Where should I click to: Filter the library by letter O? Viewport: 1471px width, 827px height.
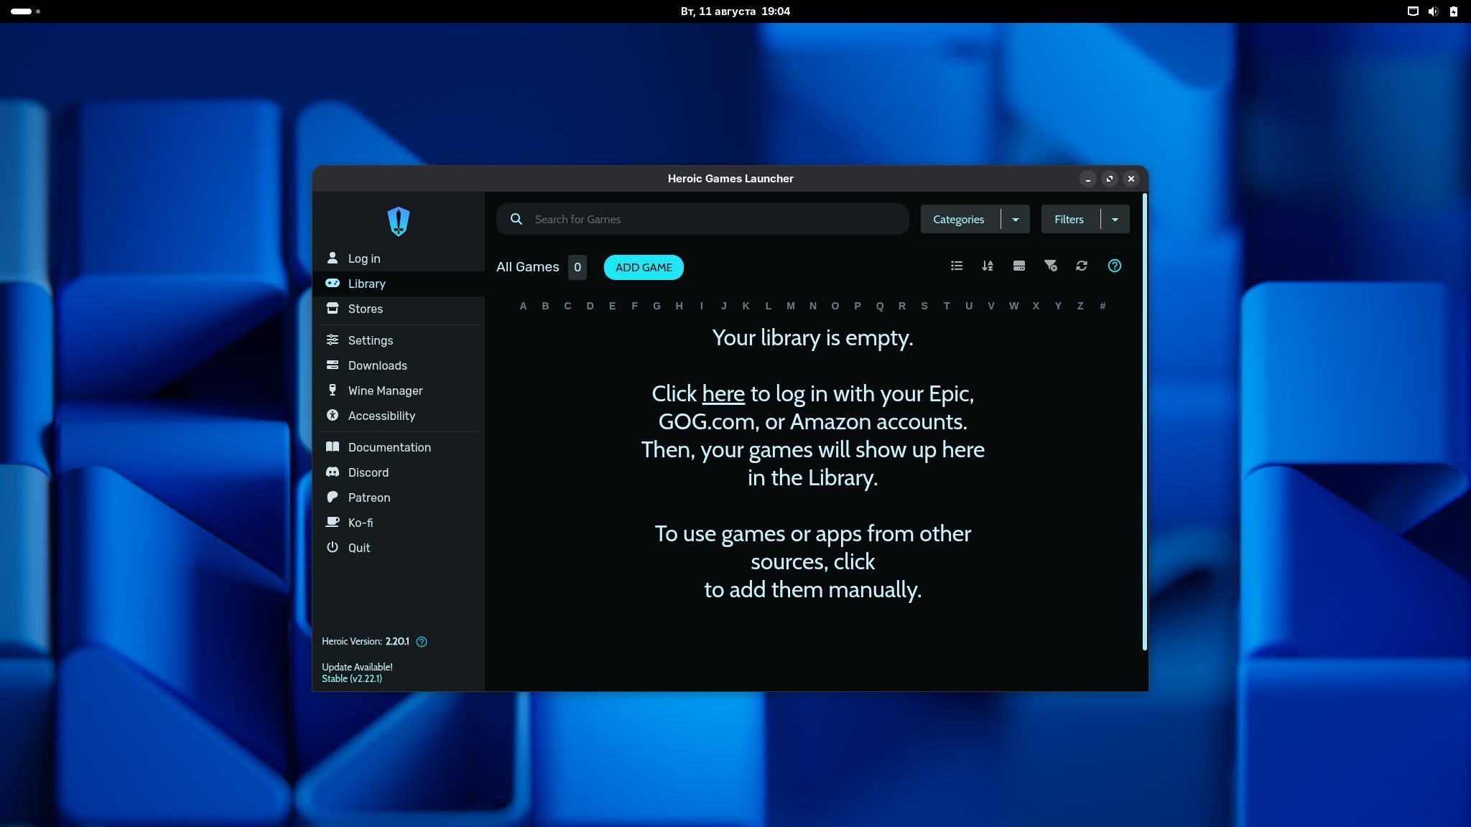click(835, 306)
